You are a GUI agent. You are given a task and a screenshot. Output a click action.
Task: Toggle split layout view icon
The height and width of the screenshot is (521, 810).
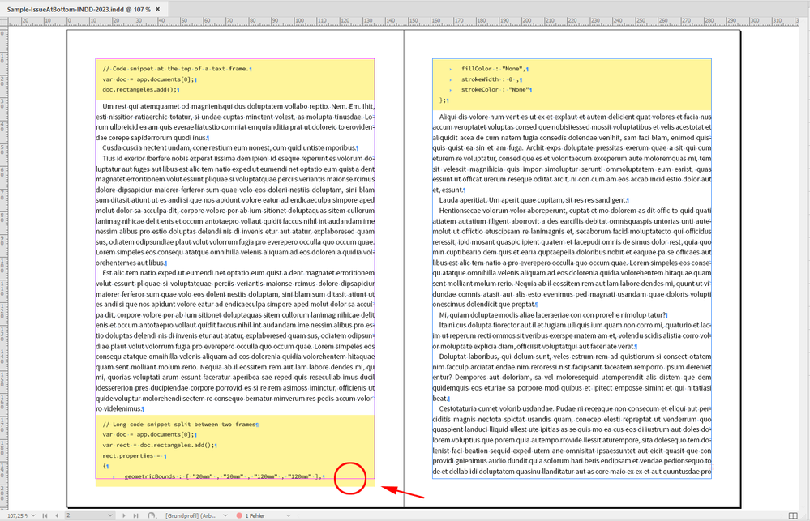(x=793, y=515)
